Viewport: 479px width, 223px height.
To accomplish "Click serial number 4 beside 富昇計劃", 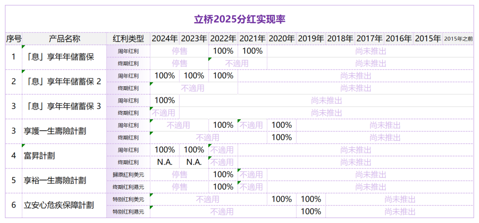I will pos(14,156).
